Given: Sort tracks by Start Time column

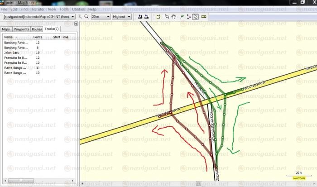Looking at the screenshot, I should (61, 37).
